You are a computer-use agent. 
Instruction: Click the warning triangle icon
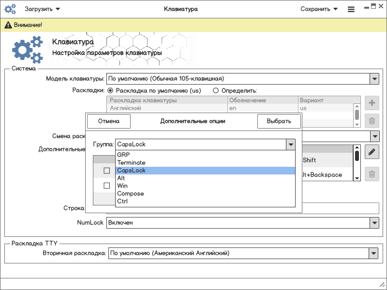pos(8,25)
